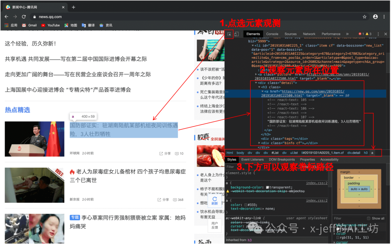Open the Gmail bookmark
The height and width of the screenshot is (244, 391).
point(29,25)
